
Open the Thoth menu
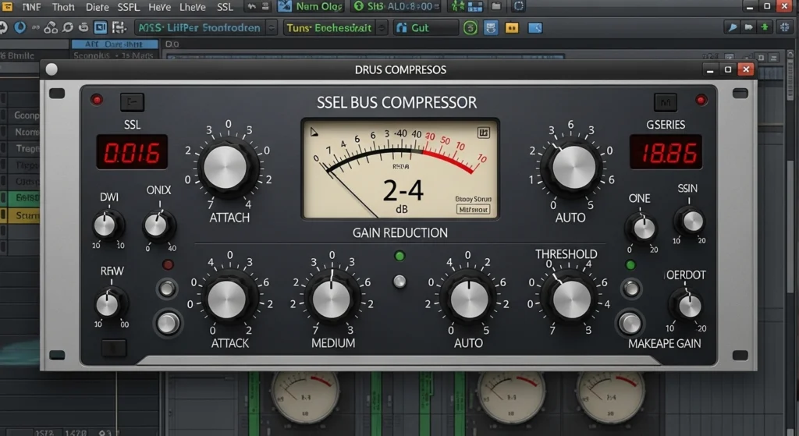tap(63, 7)
